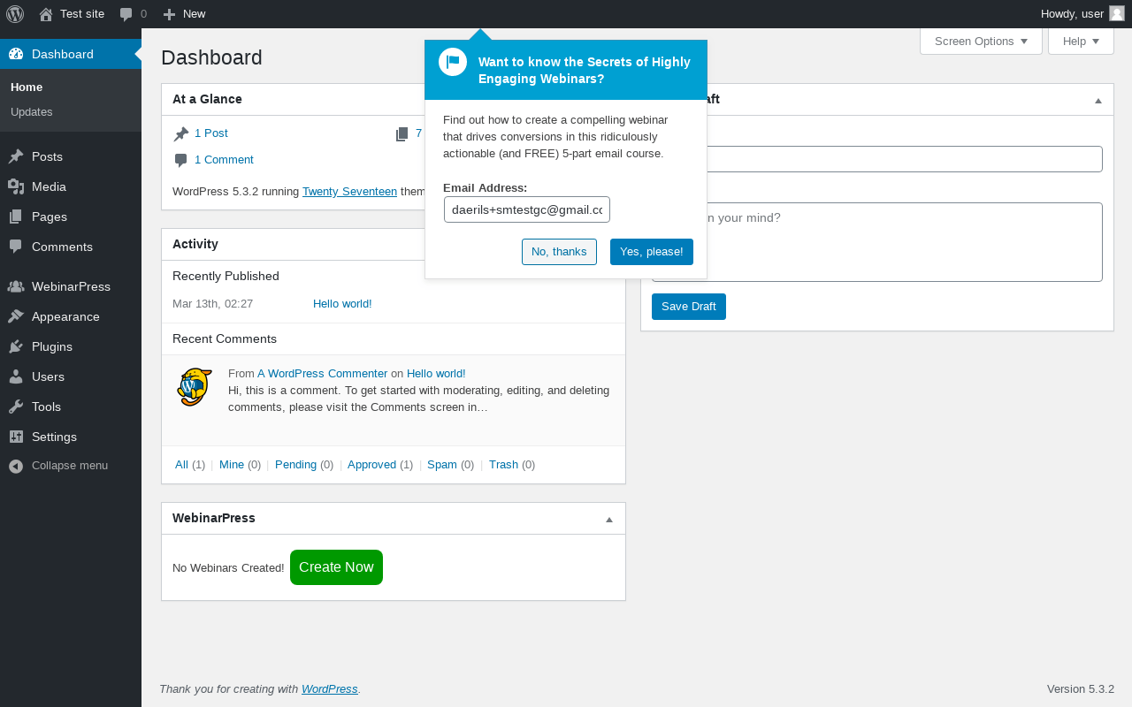Screen dimensions: 1132x707
Task: Click Howdy, user account text
Action: pyautogui.click(x=1072, y=14)
